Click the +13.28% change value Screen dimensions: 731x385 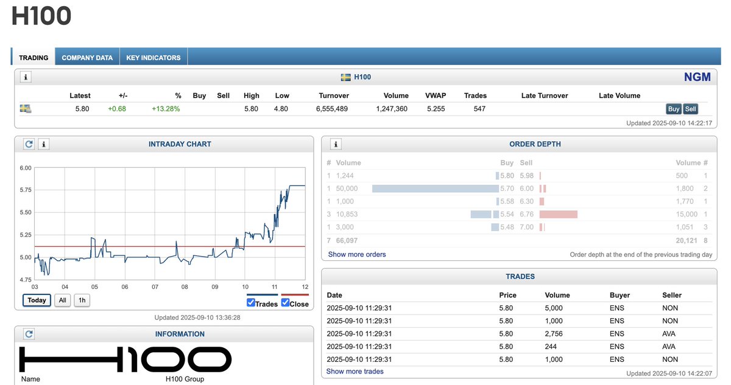(x=166, y=109)
